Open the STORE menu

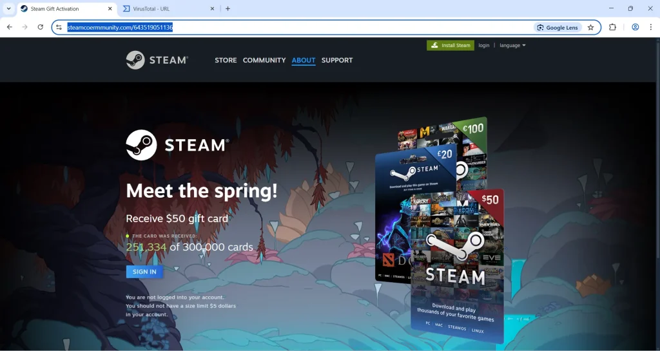tap(226, 60)
